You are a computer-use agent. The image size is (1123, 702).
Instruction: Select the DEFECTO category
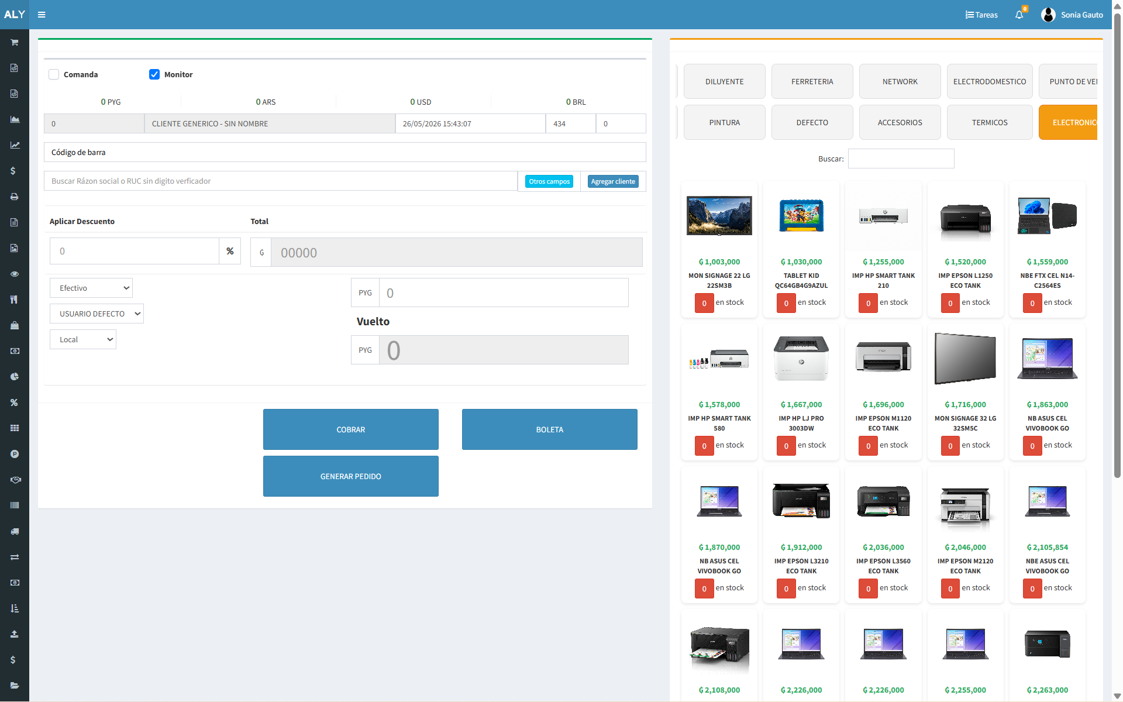point(812,122)
